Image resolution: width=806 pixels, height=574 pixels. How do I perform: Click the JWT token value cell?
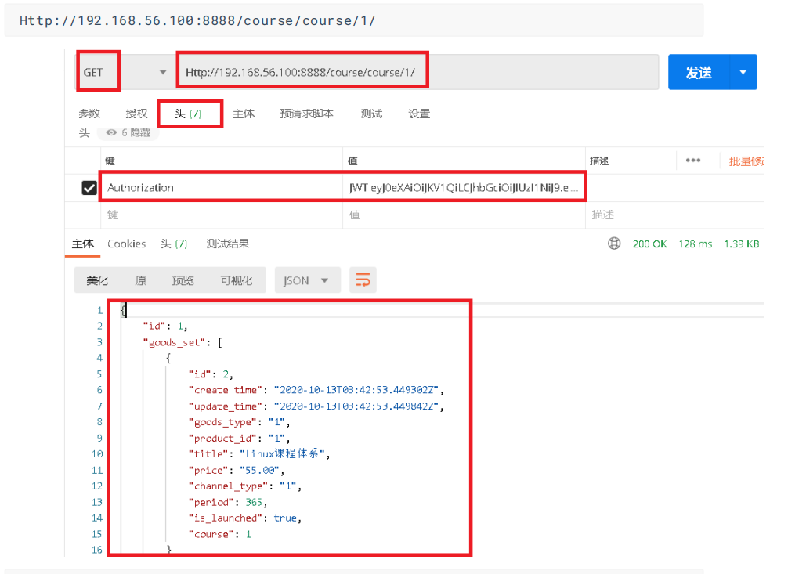464,188
